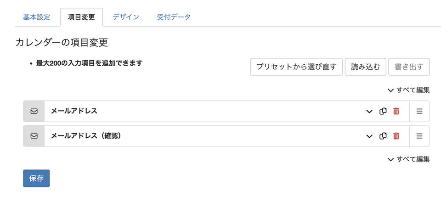Click drag handle of メールアドレス（確認） row

[x=419, y=136]
